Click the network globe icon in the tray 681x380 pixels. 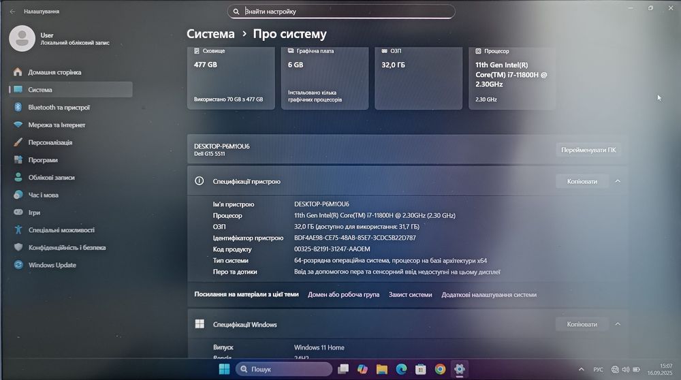click(x=615, y=370)
